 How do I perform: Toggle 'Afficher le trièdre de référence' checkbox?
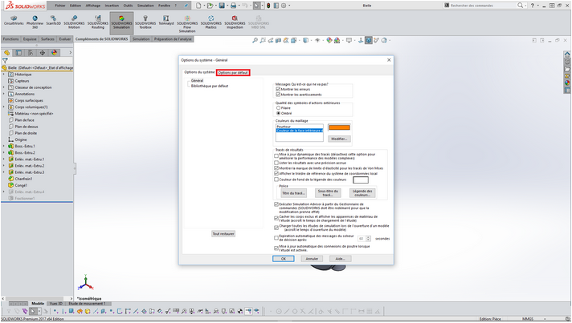click(276, 174)
